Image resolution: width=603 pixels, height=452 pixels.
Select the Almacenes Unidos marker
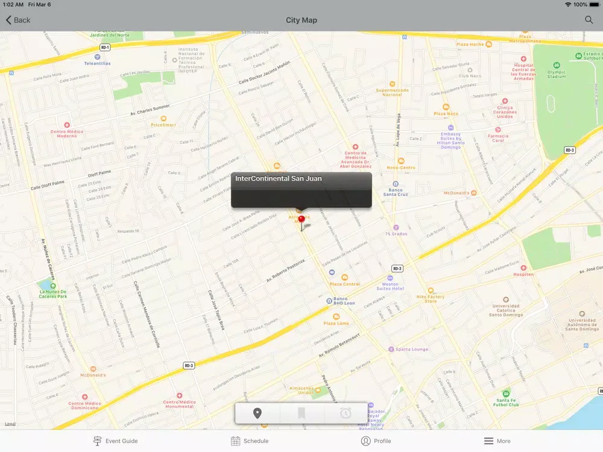[318, 390]
